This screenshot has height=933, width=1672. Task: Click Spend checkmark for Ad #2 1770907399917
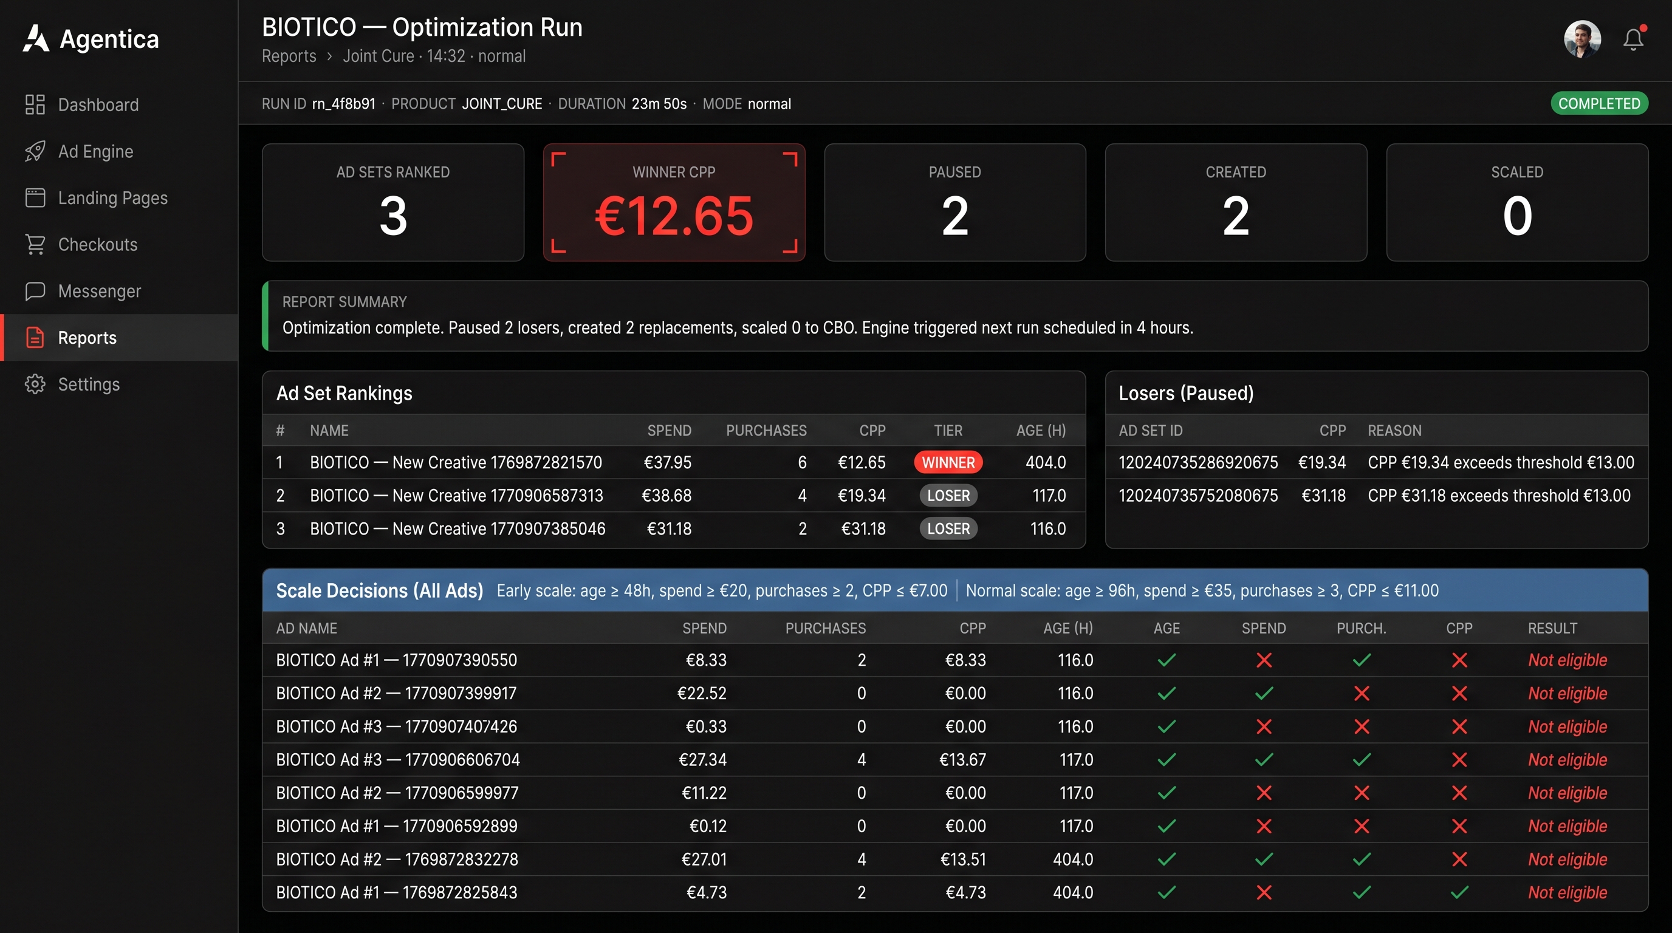[1264, 694]
